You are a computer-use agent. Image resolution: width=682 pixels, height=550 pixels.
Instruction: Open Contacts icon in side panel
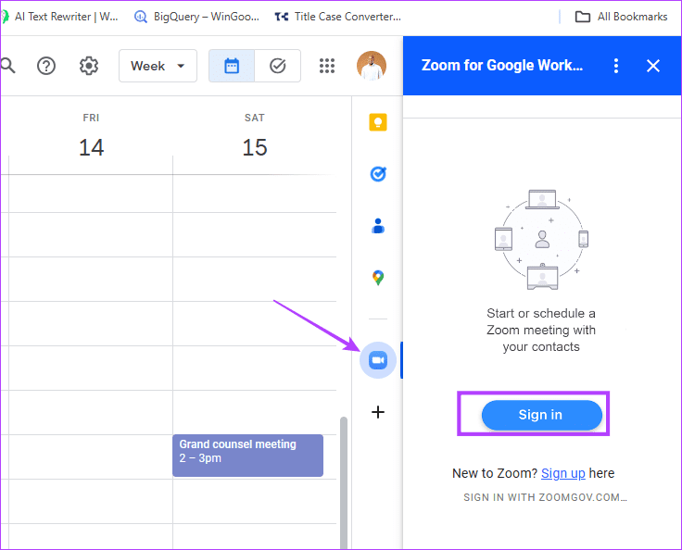tap(377, 226)
